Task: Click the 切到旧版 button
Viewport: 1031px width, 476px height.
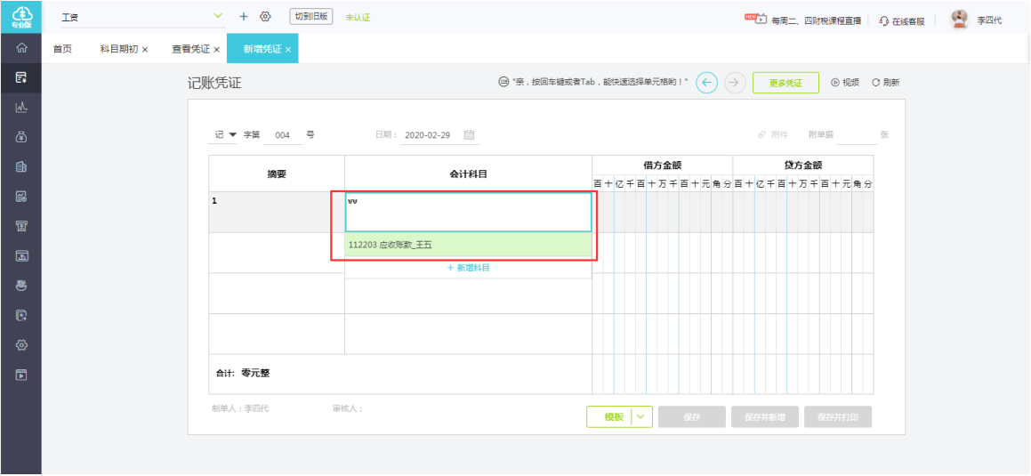Action: point(311,17)
